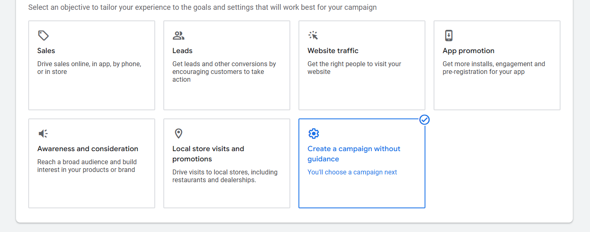Click the Website traffic cursor icon
Screen dimensions: 590x232
coord(313,36)
